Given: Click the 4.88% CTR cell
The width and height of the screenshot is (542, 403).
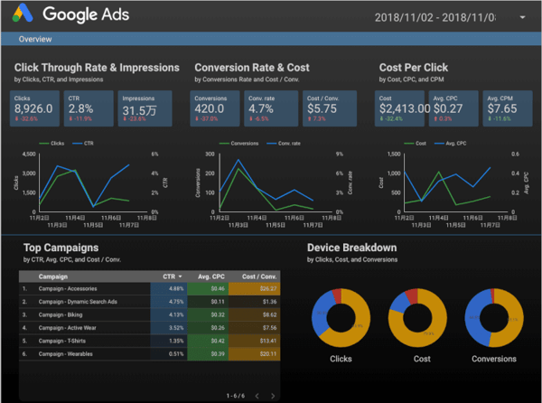Looking at the screenshot, I should [169, 288].
